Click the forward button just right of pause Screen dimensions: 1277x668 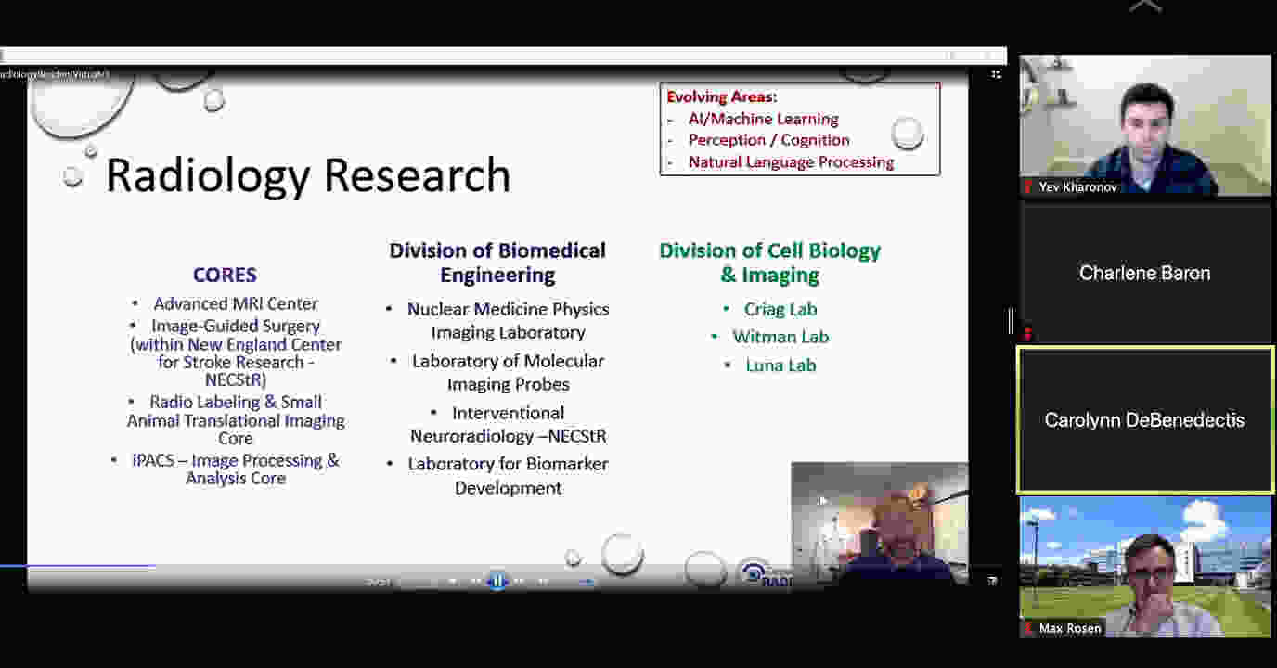[x=520, y=582]
